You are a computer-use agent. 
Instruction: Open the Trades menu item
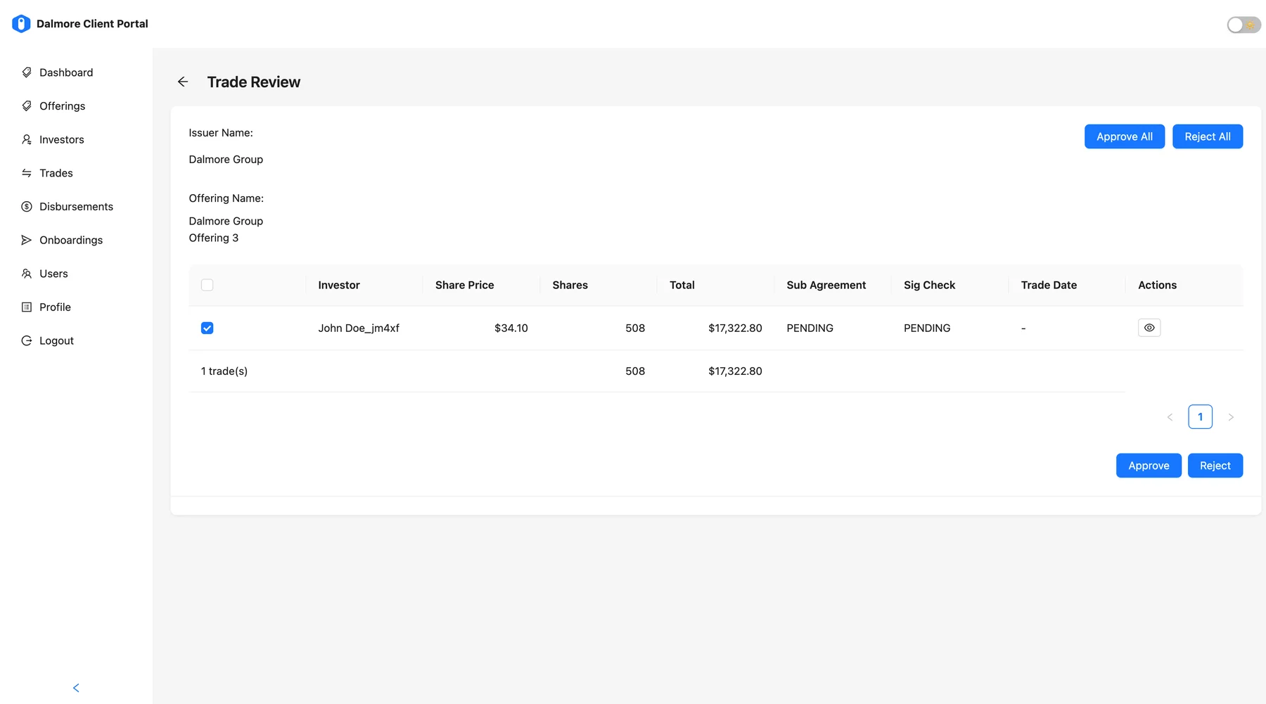pyautogui.click(x=76, y=173)
